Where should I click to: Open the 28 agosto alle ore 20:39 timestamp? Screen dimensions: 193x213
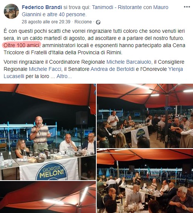click(x=46, y=22)
